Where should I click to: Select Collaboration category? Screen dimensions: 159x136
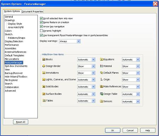(12, 87)
